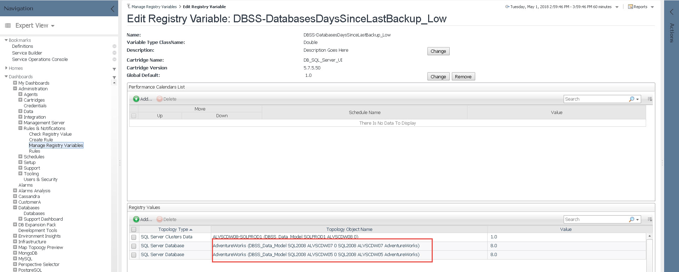Open the Expert View dropdown
679x272 pixels.
[x=35, y=25]
